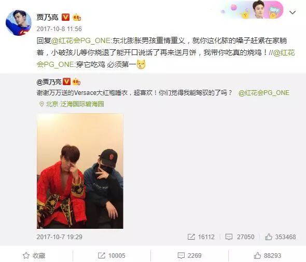Click the verified V badge in reposted post
Screen dimensions: 306x262
click(66, 81)
